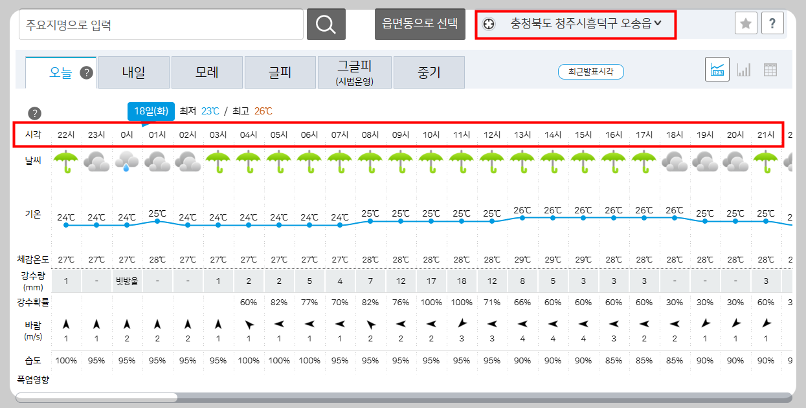The width and height of the screenshot is (806, 408).
Task: Click the umbrella weather icon at 22시
Action: (65, 162)
